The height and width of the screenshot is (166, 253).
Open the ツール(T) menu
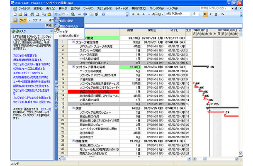click(x=88, y=8)
